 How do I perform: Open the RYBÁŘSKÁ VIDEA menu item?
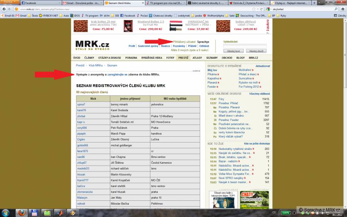152,58
